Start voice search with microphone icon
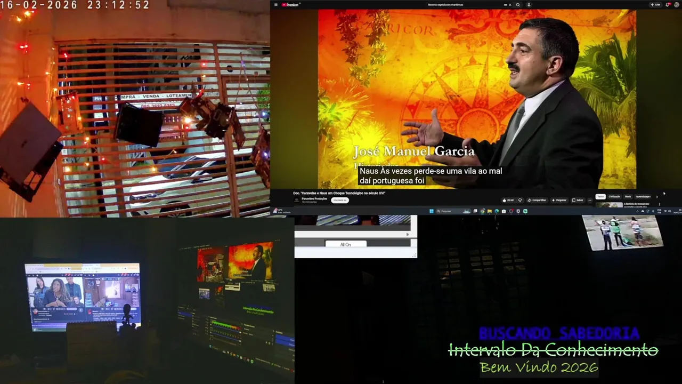 (529, 5)
